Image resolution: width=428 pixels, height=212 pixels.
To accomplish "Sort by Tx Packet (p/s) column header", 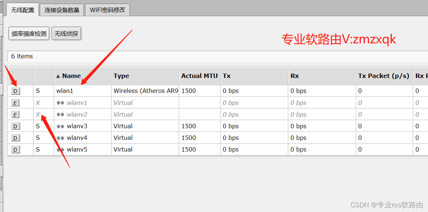I will (x=384, y=76).
